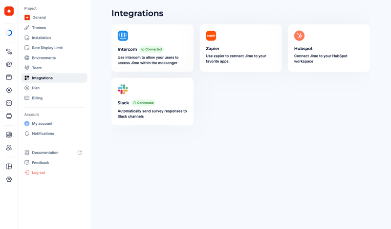Click the Integrations page heading
The image size is (391, 229).
pos(137,13)
